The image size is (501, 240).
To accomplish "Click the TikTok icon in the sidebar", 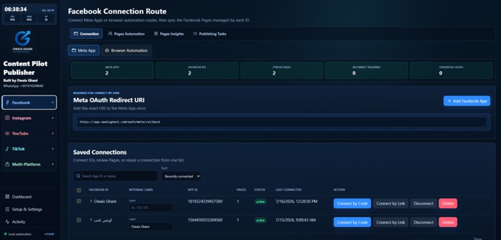I will [x=7, y=149].
